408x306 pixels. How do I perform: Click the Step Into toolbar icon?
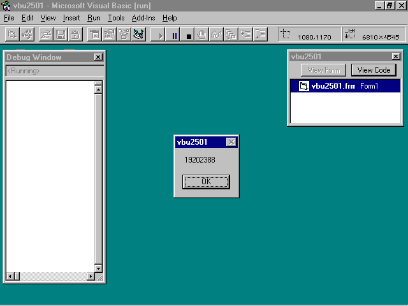pos(246,35)
